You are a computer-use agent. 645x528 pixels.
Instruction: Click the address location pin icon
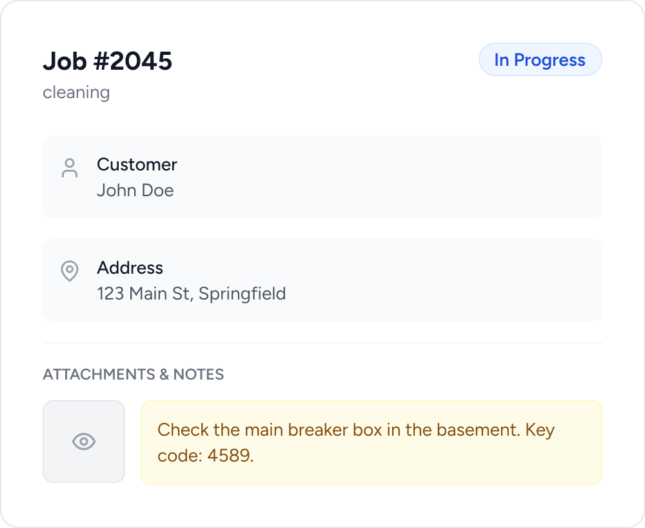pos(70,271)
